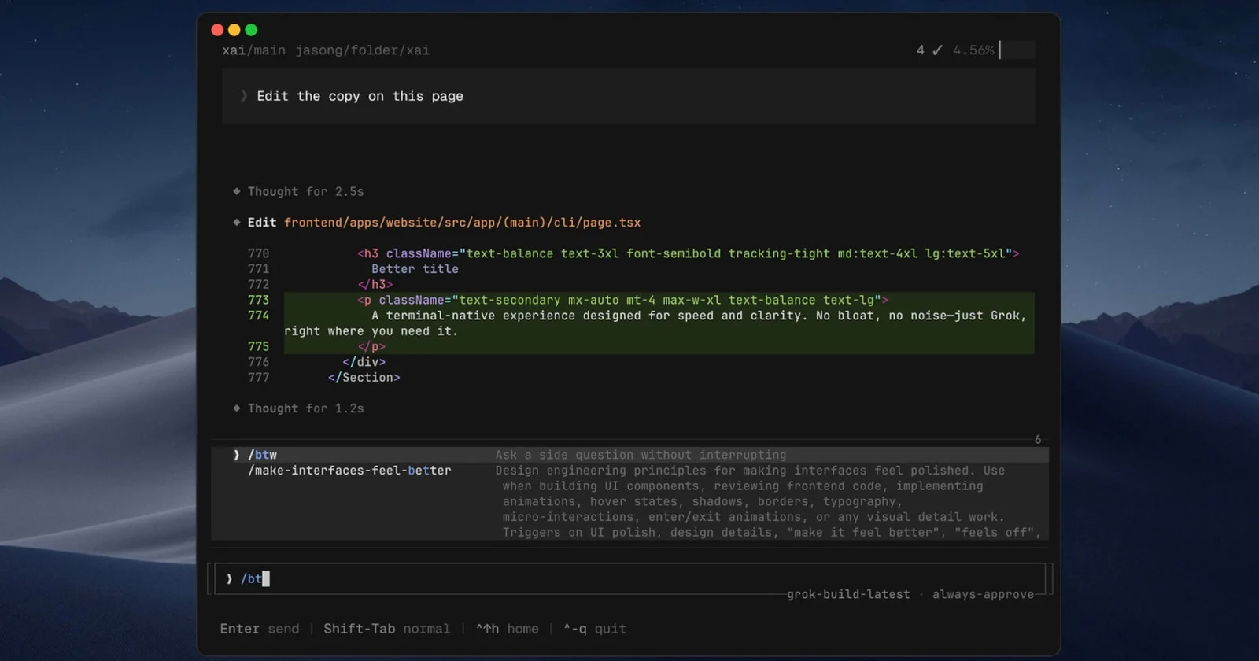Focus the prompt input containing /bt
This screenshot has width=1259, height=661.
[x=629, y=578]
